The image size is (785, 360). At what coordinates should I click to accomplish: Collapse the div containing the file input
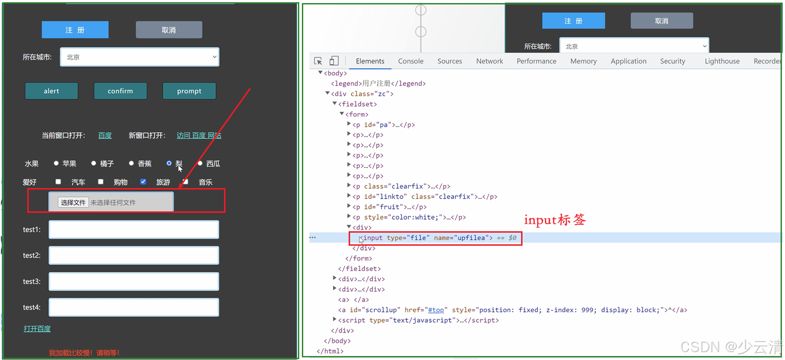click(x=349, y=227)
